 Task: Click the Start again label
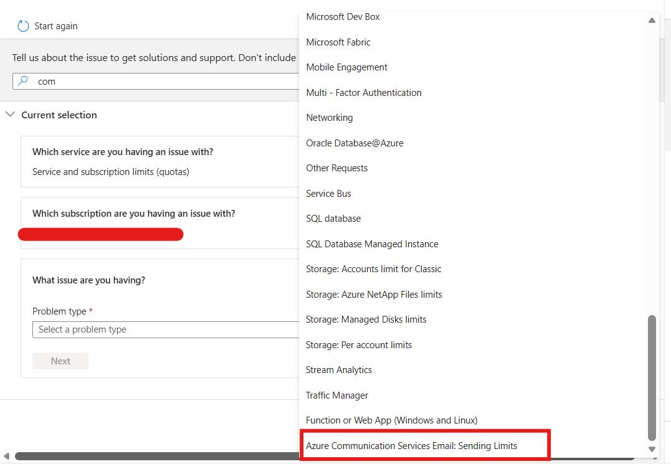point(56,26)
